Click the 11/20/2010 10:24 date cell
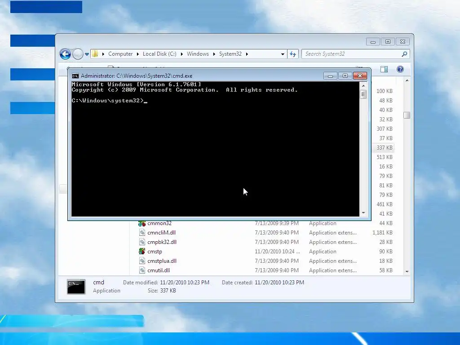460x345 pixels. (277, 252)
